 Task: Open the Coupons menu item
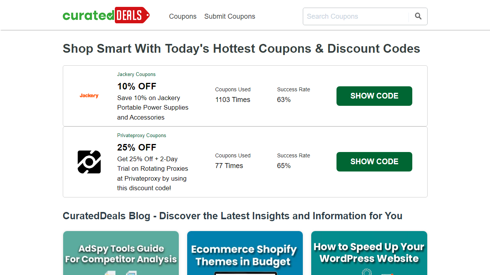[x=183, y=16]
